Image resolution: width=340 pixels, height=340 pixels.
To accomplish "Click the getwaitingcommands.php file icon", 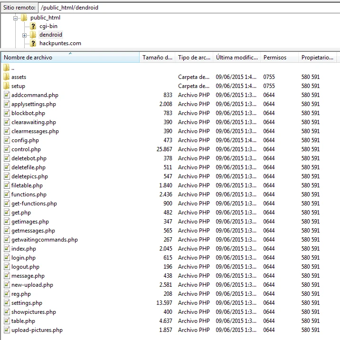I will [x=7, y=240].
